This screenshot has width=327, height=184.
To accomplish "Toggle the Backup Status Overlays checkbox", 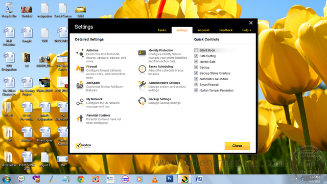I will (x=196, y=73).
